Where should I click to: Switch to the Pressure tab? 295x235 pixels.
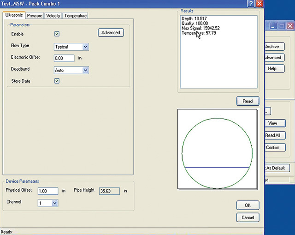[x=35, y=16]
